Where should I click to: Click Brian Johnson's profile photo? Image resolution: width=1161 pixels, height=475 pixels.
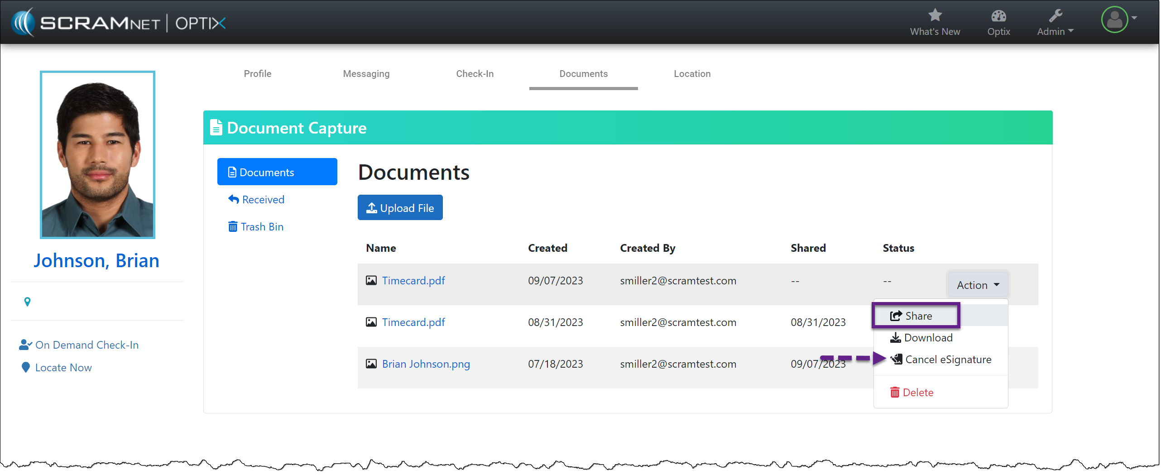click(x=97, y=155)
